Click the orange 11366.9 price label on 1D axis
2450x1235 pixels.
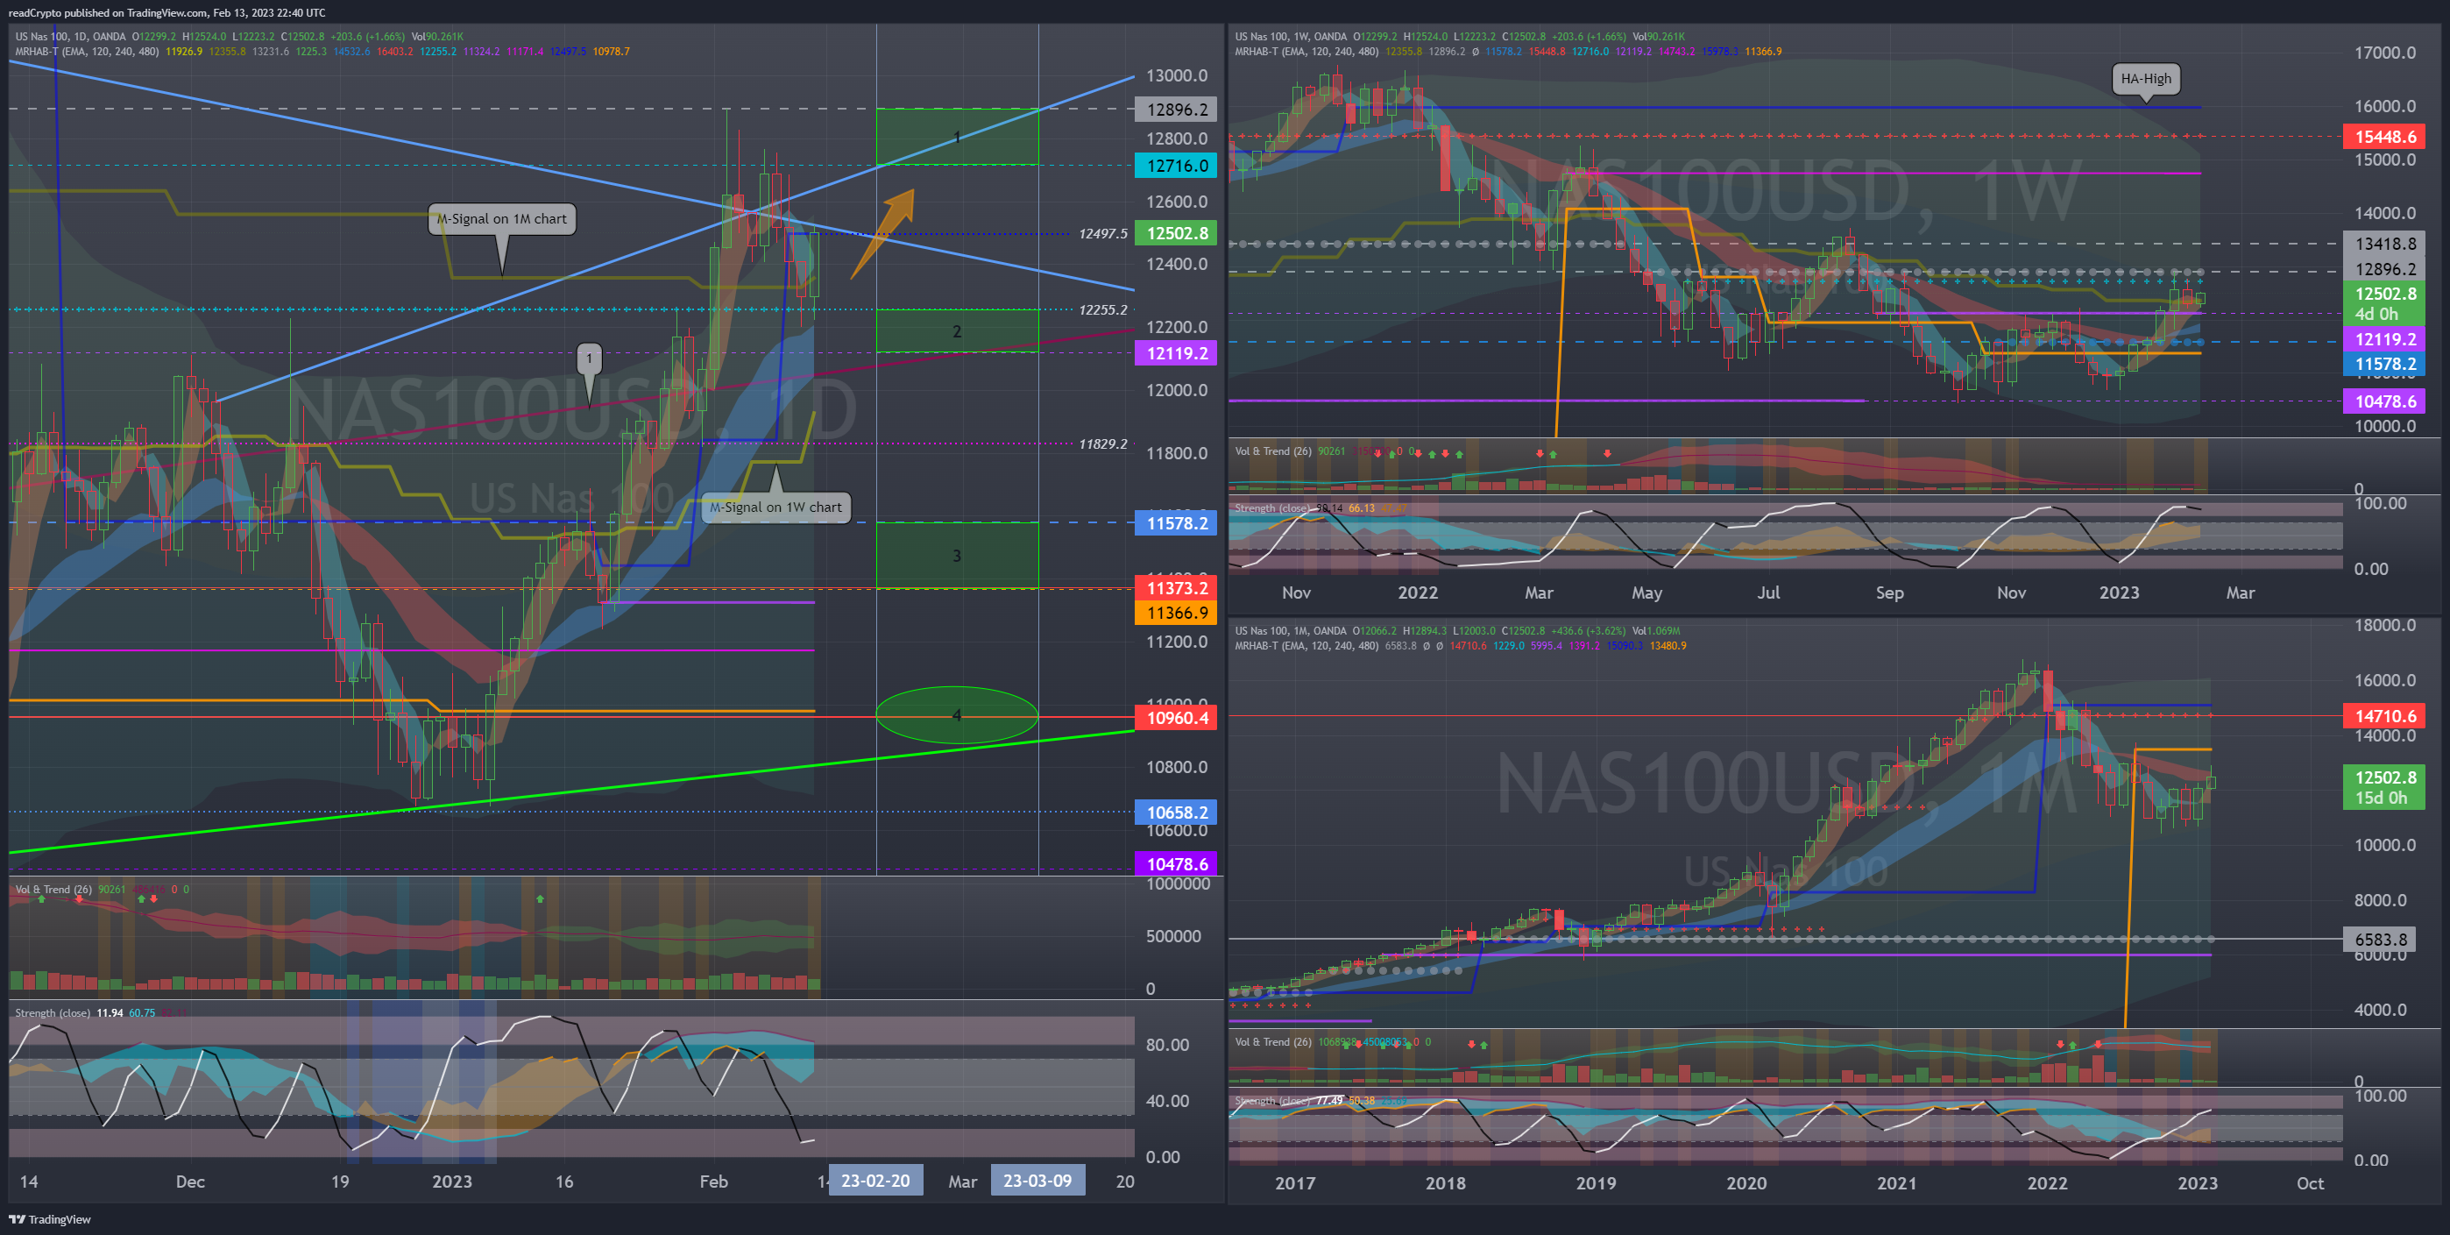coord(1177,613)
